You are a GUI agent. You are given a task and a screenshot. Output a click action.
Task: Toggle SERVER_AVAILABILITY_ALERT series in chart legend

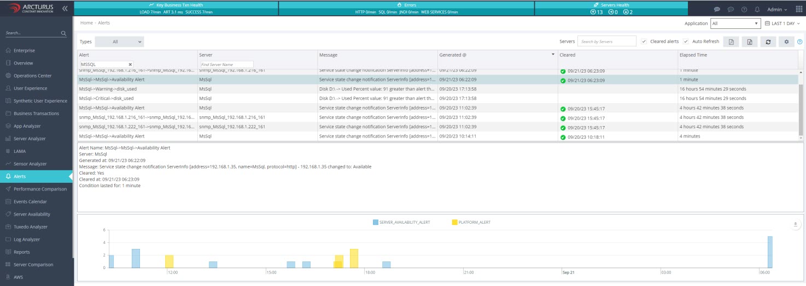(400, 222)
